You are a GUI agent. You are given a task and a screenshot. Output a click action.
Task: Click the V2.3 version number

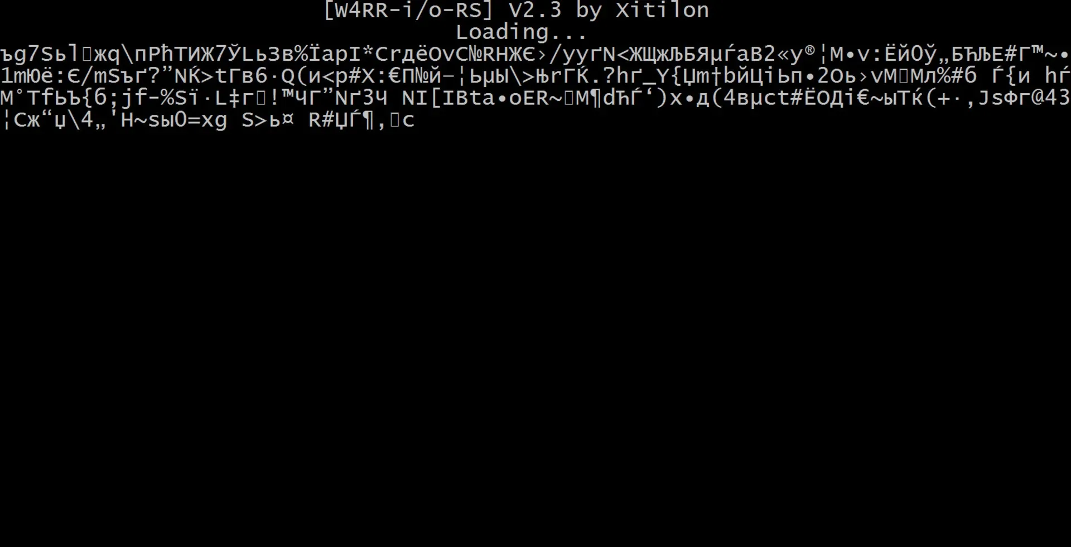click(535, 10)
